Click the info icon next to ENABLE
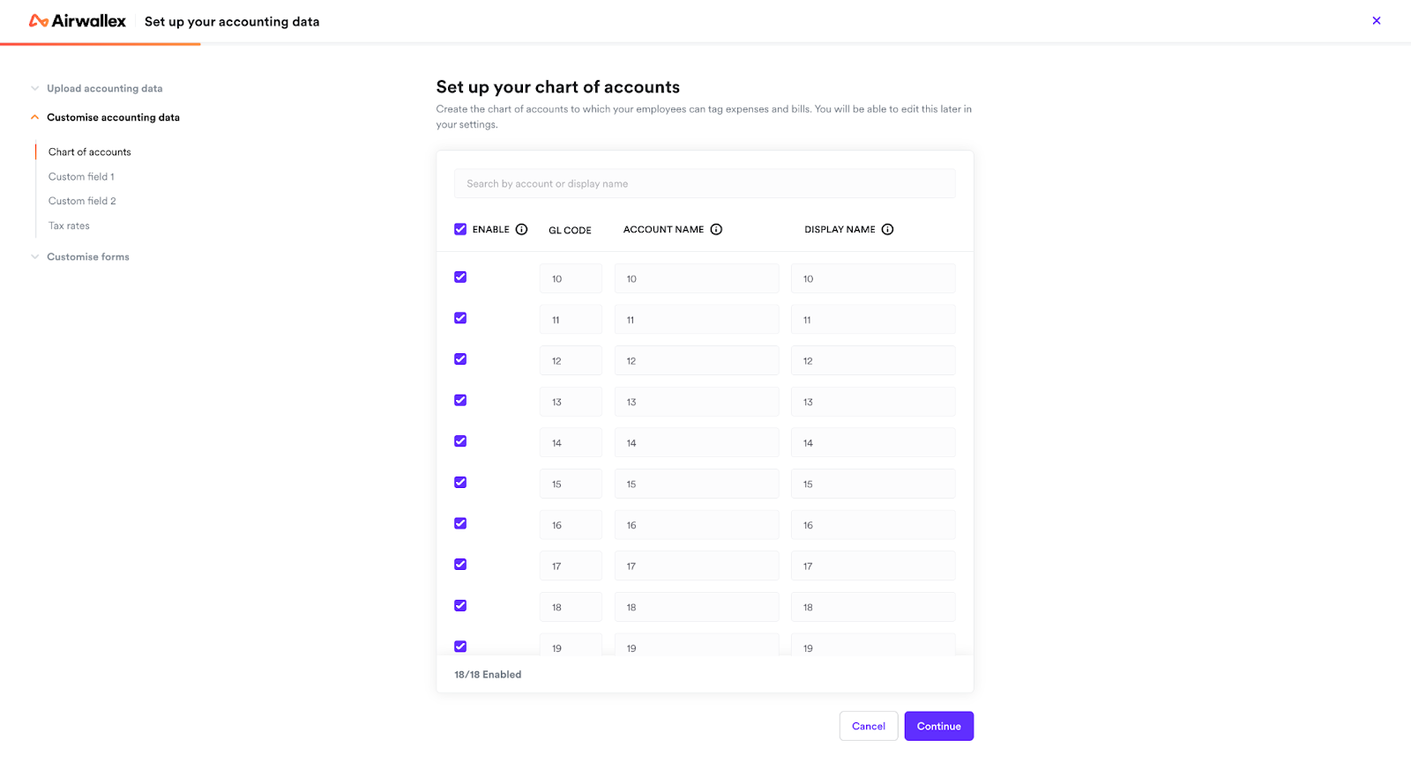1411x769 pixels. (521, 229)
